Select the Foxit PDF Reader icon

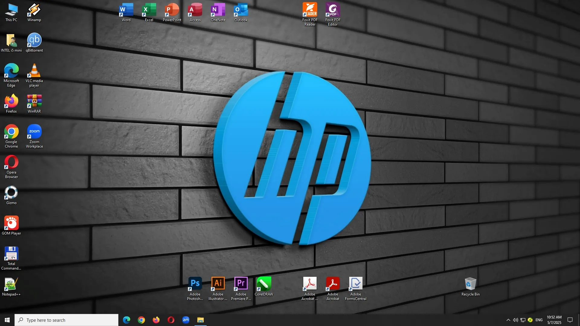click(x=310, y=14)
